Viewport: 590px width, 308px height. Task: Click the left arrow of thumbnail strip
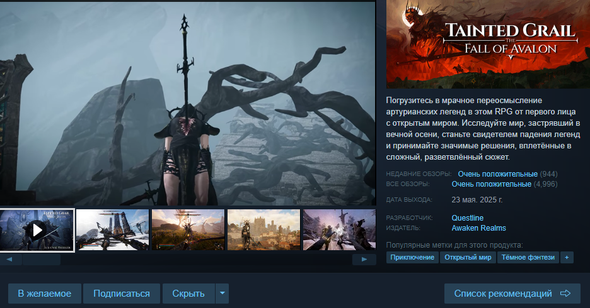tap(9, 259)
